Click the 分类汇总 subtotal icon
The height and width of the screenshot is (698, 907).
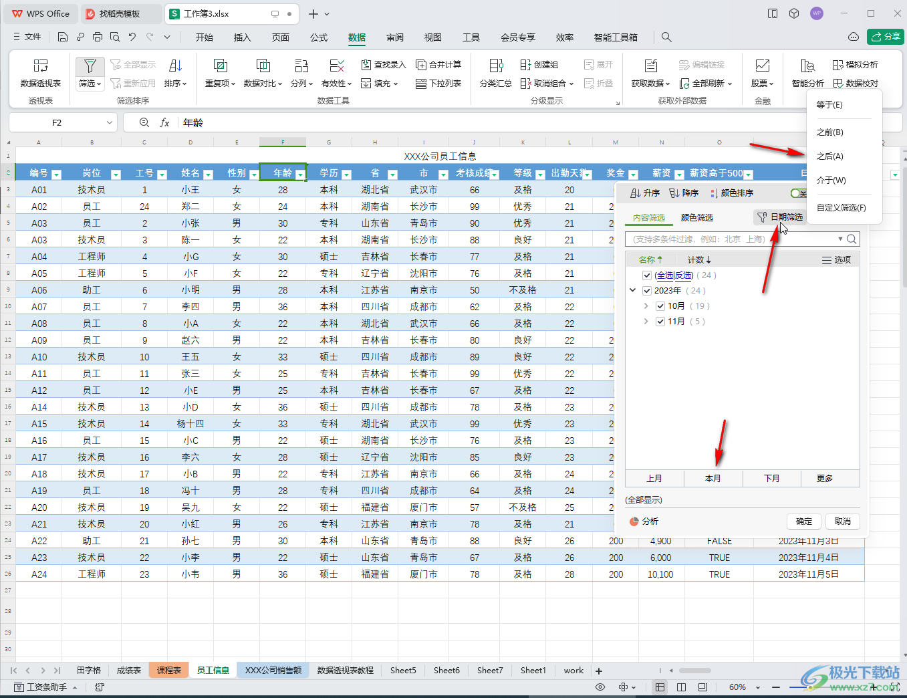496,66
